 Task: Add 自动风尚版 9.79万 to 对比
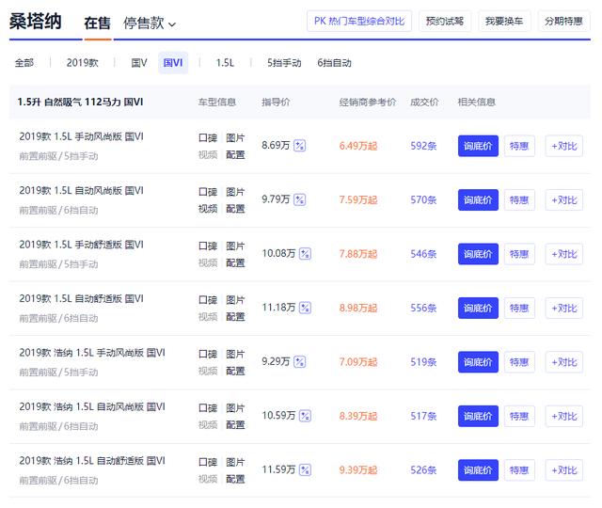click(564, 200)
